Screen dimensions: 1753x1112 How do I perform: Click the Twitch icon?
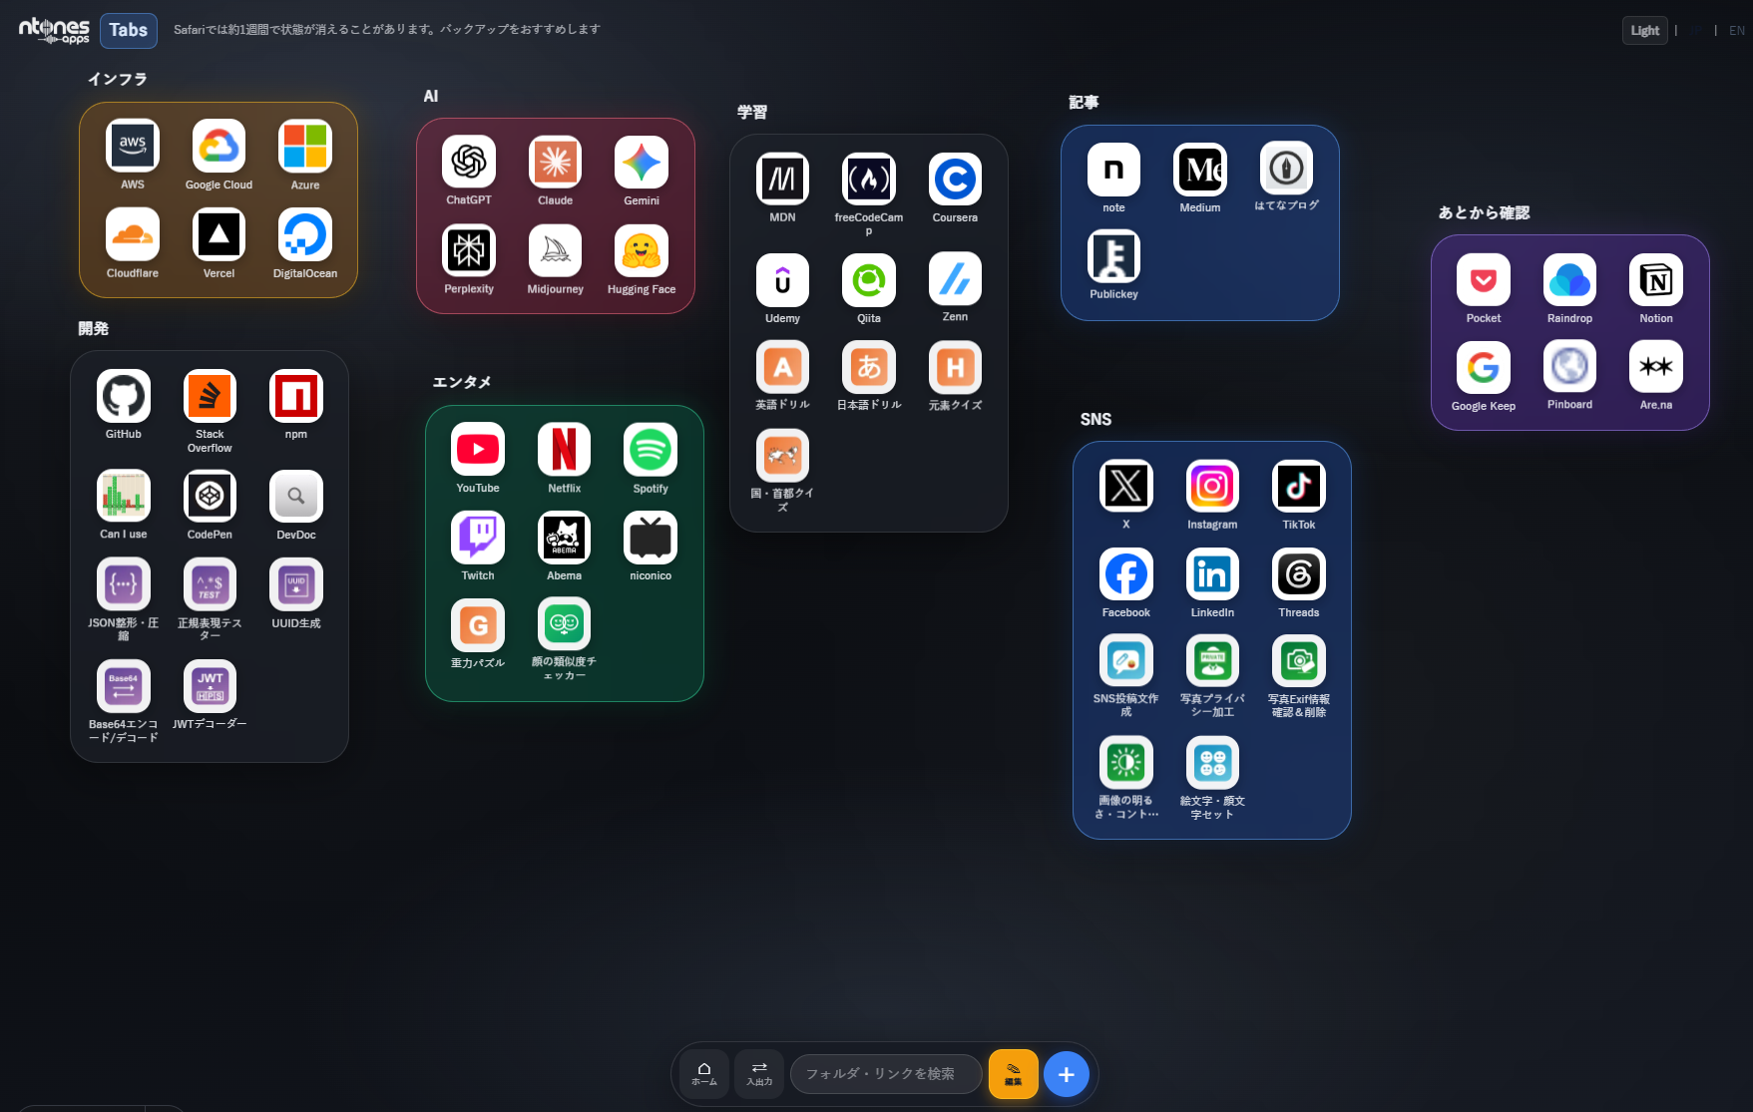(478, 538)
